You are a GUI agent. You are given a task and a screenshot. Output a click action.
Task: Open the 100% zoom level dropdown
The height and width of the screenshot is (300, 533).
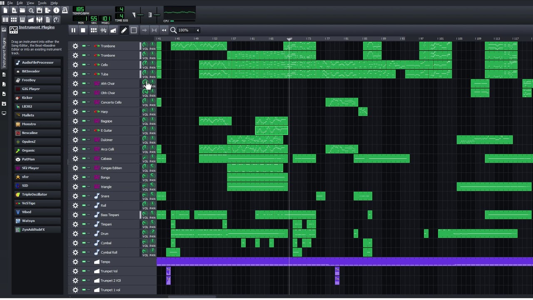(x=189, y=30)
